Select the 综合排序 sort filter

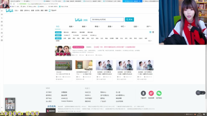pos(58,32)
